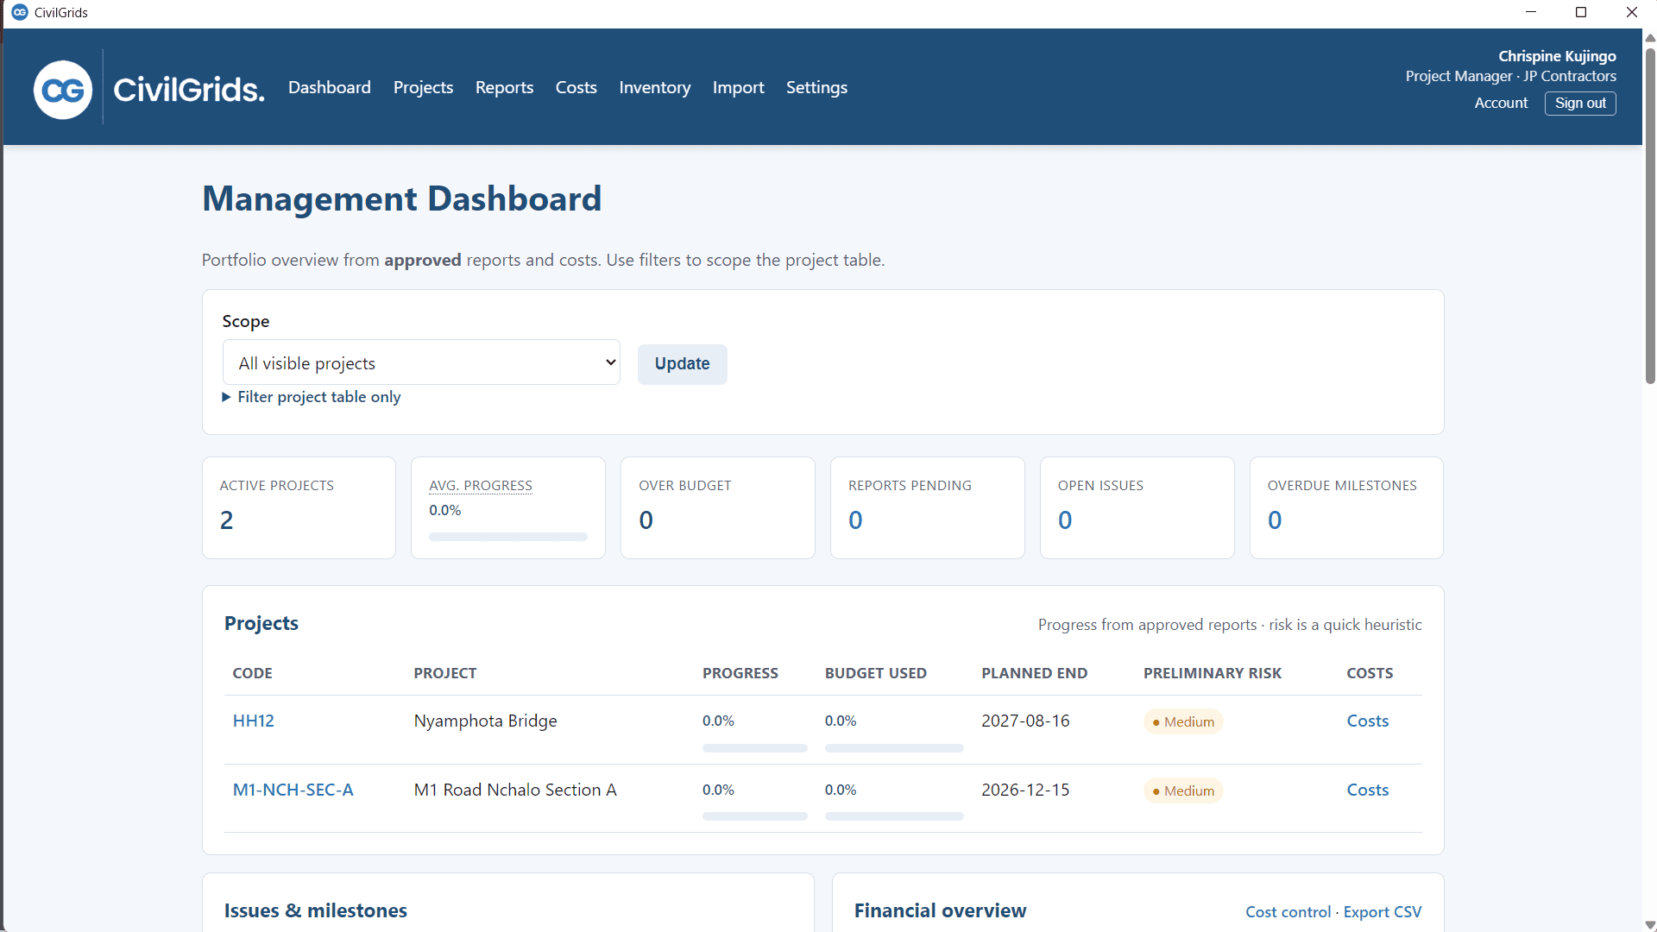Click the Sign out button

point(1580,103)
